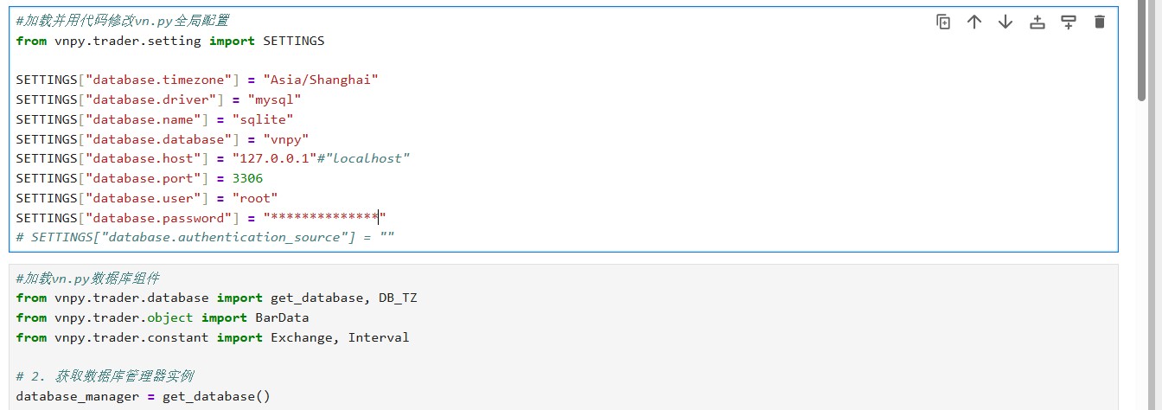Duplicate the active SETTINGS cell
Viewport: 1162px width, 410px height.
[x=943, y=22]
